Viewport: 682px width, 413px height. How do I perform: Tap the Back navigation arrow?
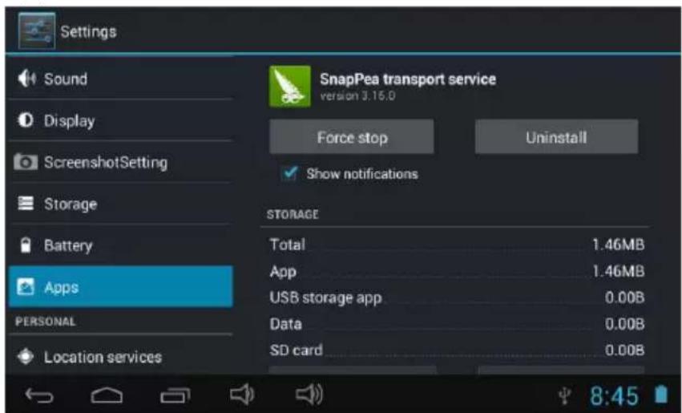[x=39, y=395]
